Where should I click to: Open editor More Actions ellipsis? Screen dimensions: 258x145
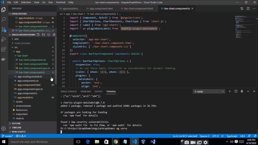(254, 8)
